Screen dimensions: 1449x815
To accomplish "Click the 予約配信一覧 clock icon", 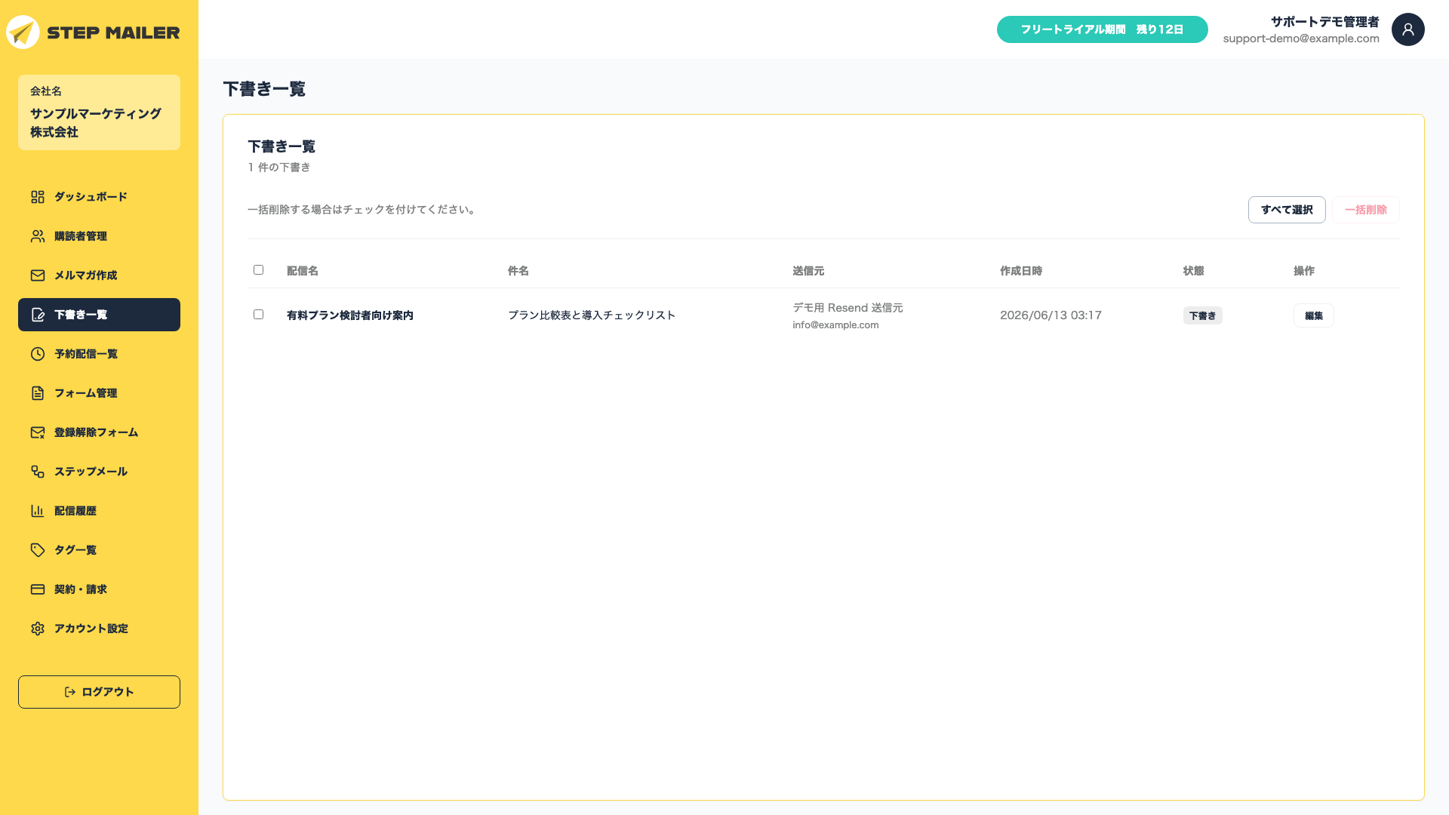I will (38, 354).
